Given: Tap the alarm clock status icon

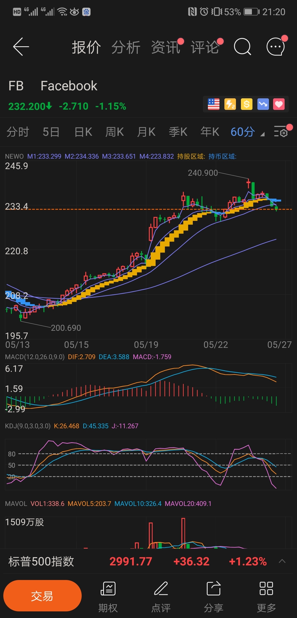Looking at the screenshot, I should 204,12.
